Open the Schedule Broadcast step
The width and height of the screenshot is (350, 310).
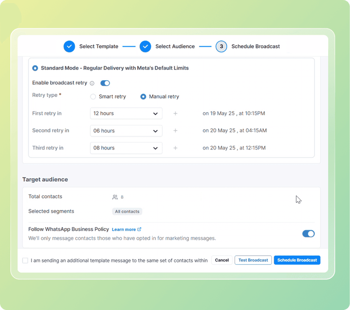click(x=256, y=46)
